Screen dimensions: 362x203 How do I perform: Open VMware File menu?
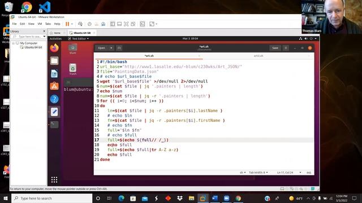14,24
